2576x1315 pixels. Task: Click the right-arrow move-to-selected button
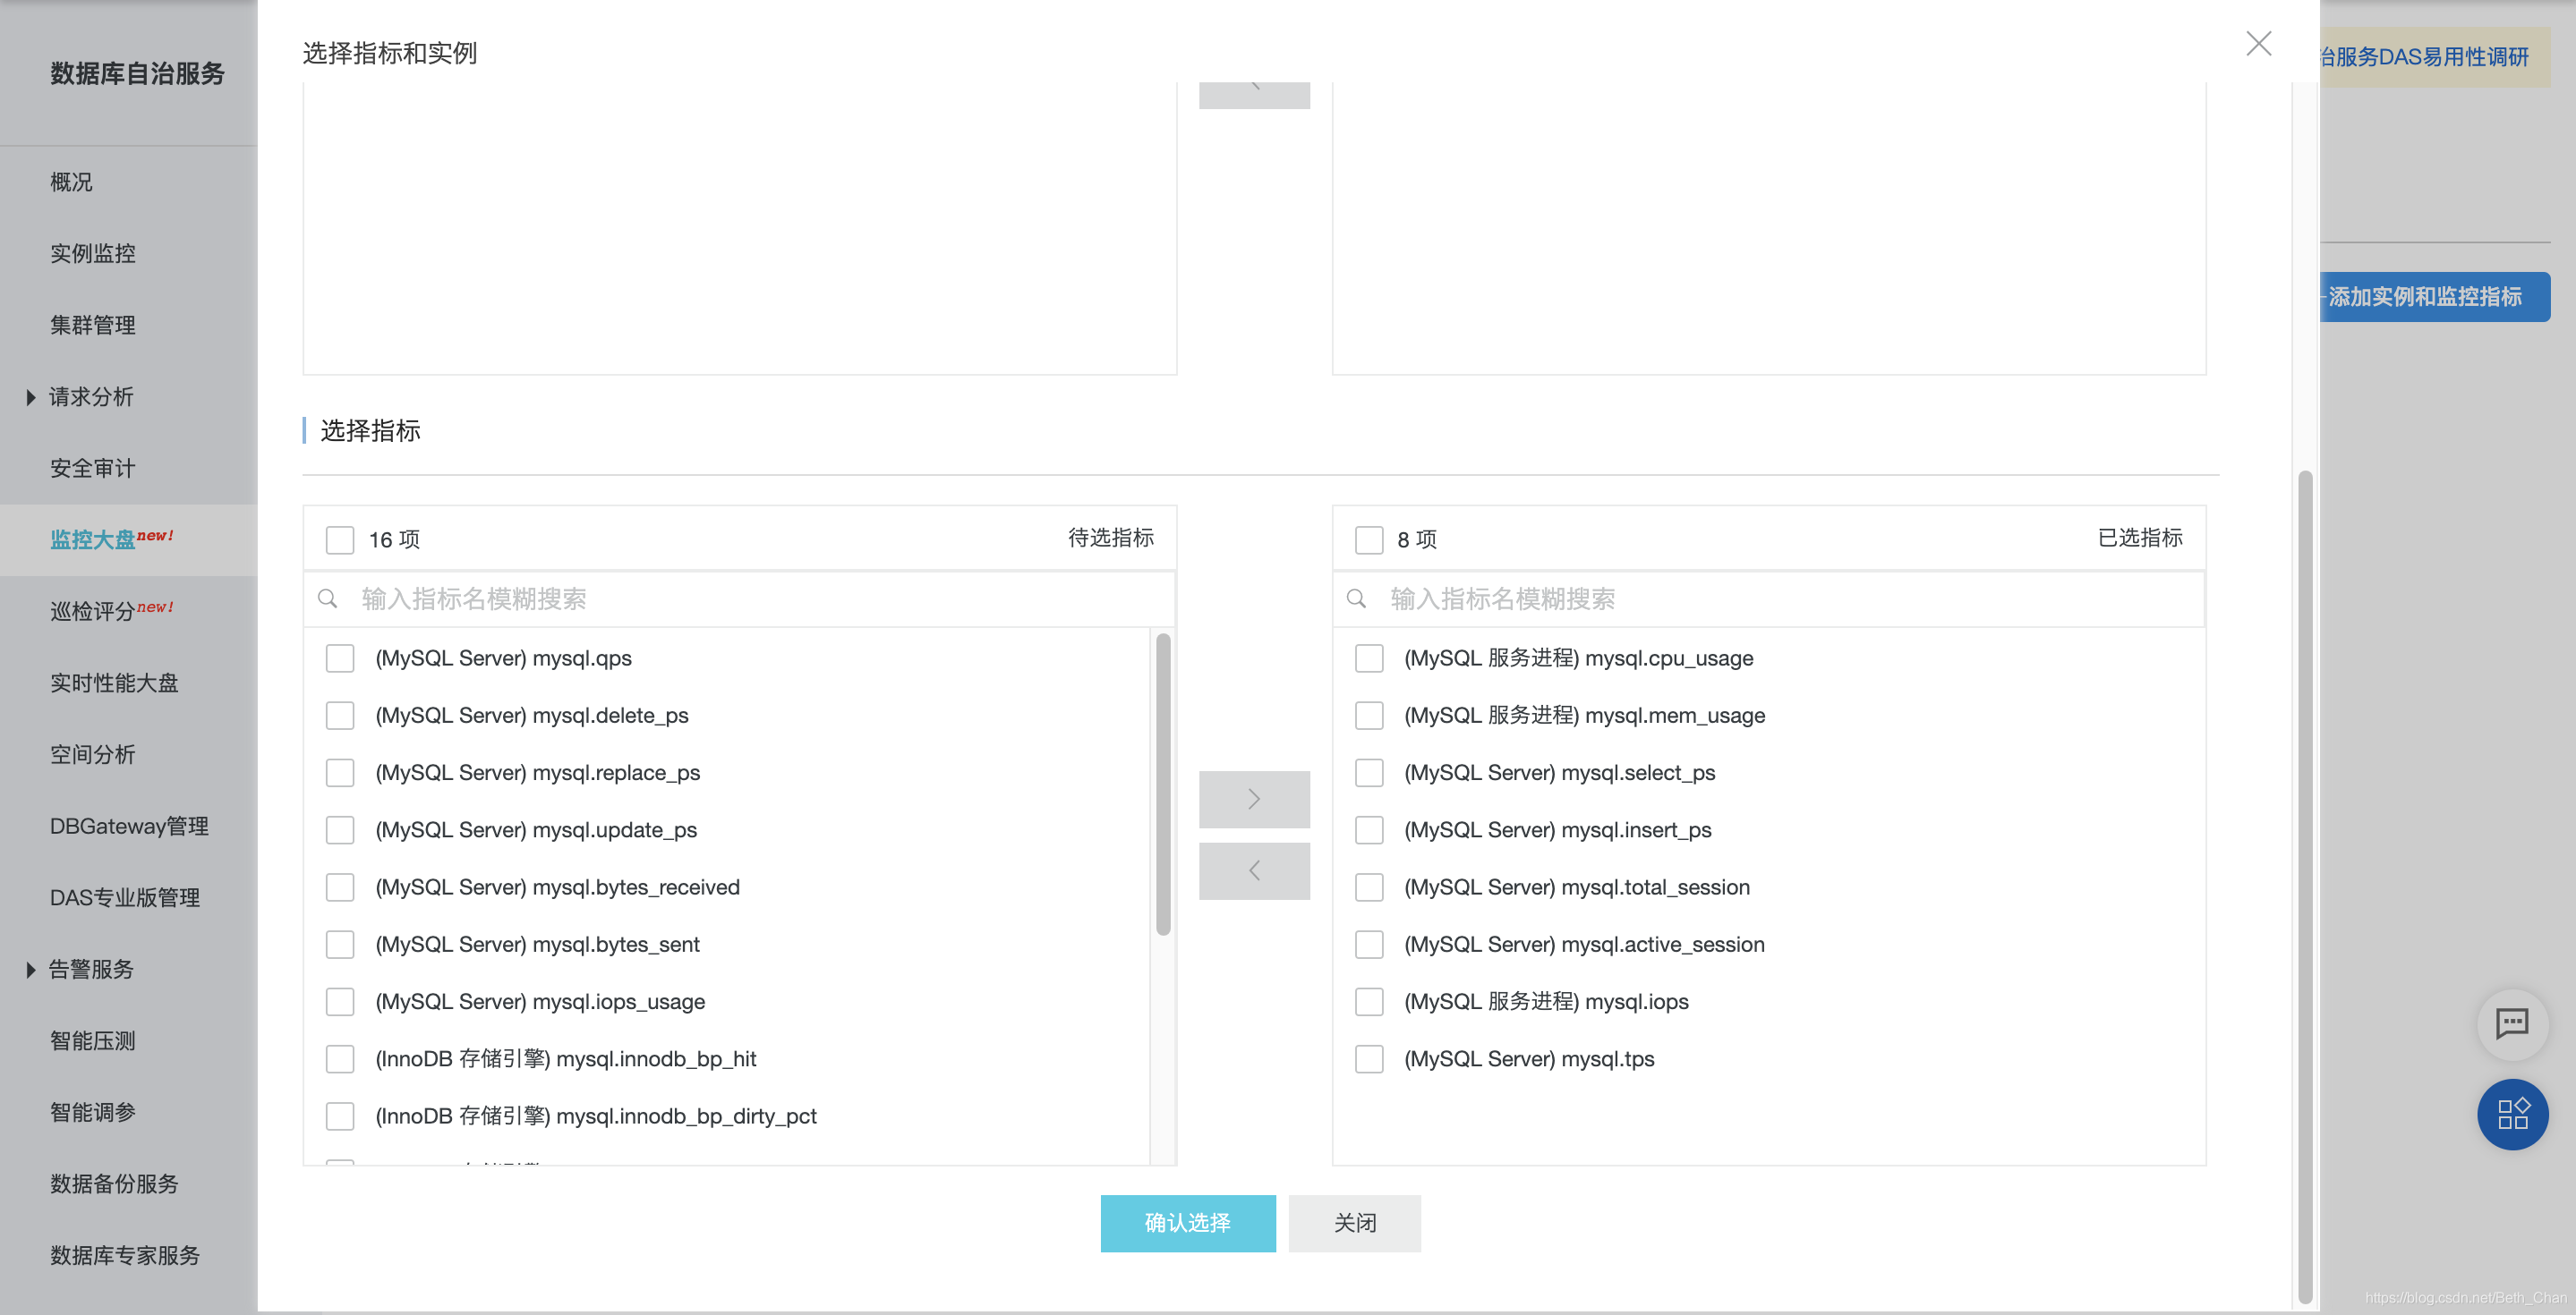click(x=1254, y=798)
